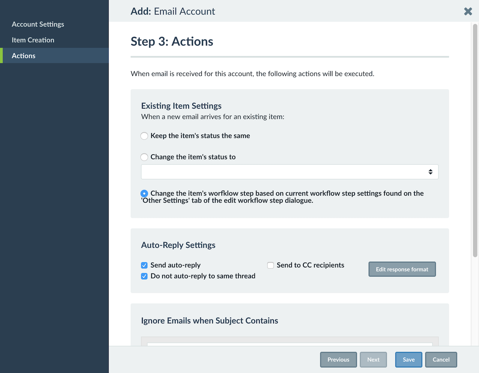The height and width of the screenshot is (373, 479).
Task: Click the Save button
Action: click(408, 360)
